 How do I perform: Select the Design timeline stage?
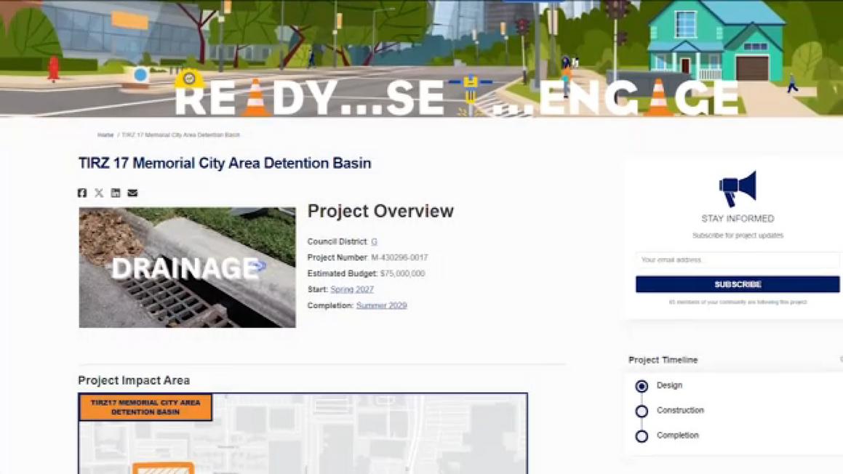pos(642,386)
